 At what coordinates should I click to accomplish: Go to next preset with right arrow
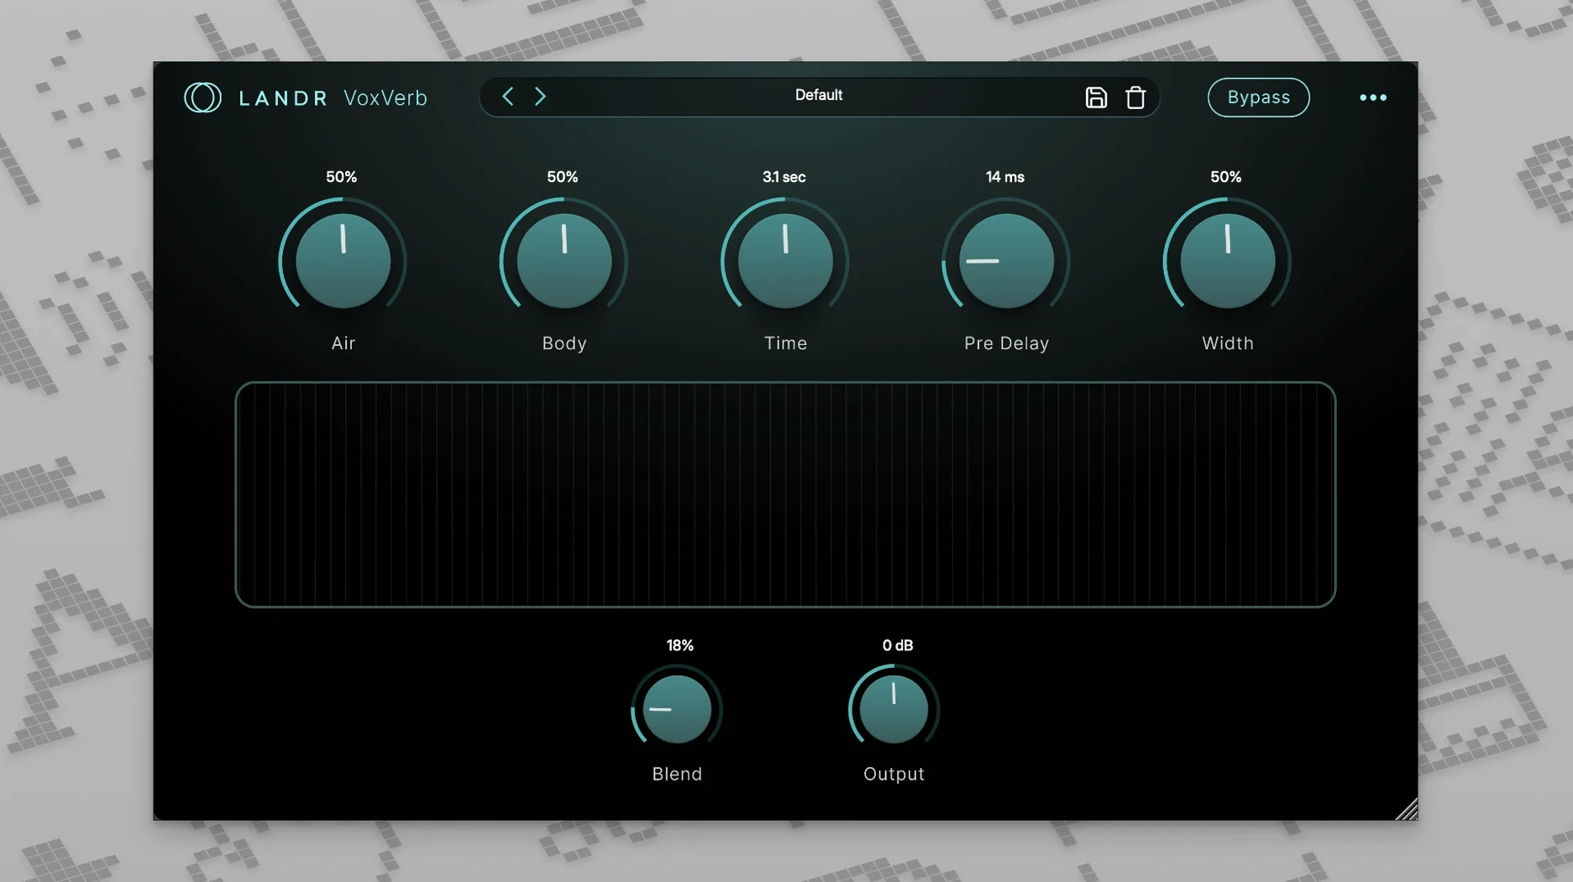click(540, 97)
